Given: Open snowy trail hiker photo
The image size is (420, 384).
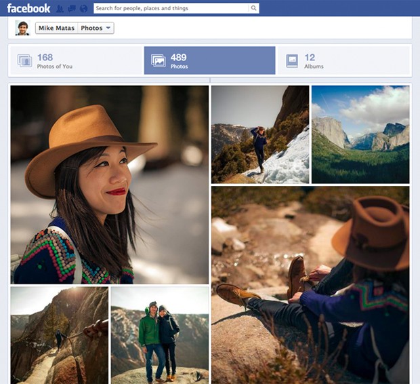Looking at the screenshot, I should coord(259,134).
